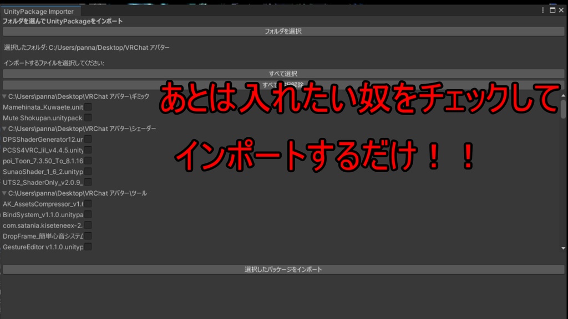
Task: Enable the SunaoShader package checkbox
Action: [89, 172]
